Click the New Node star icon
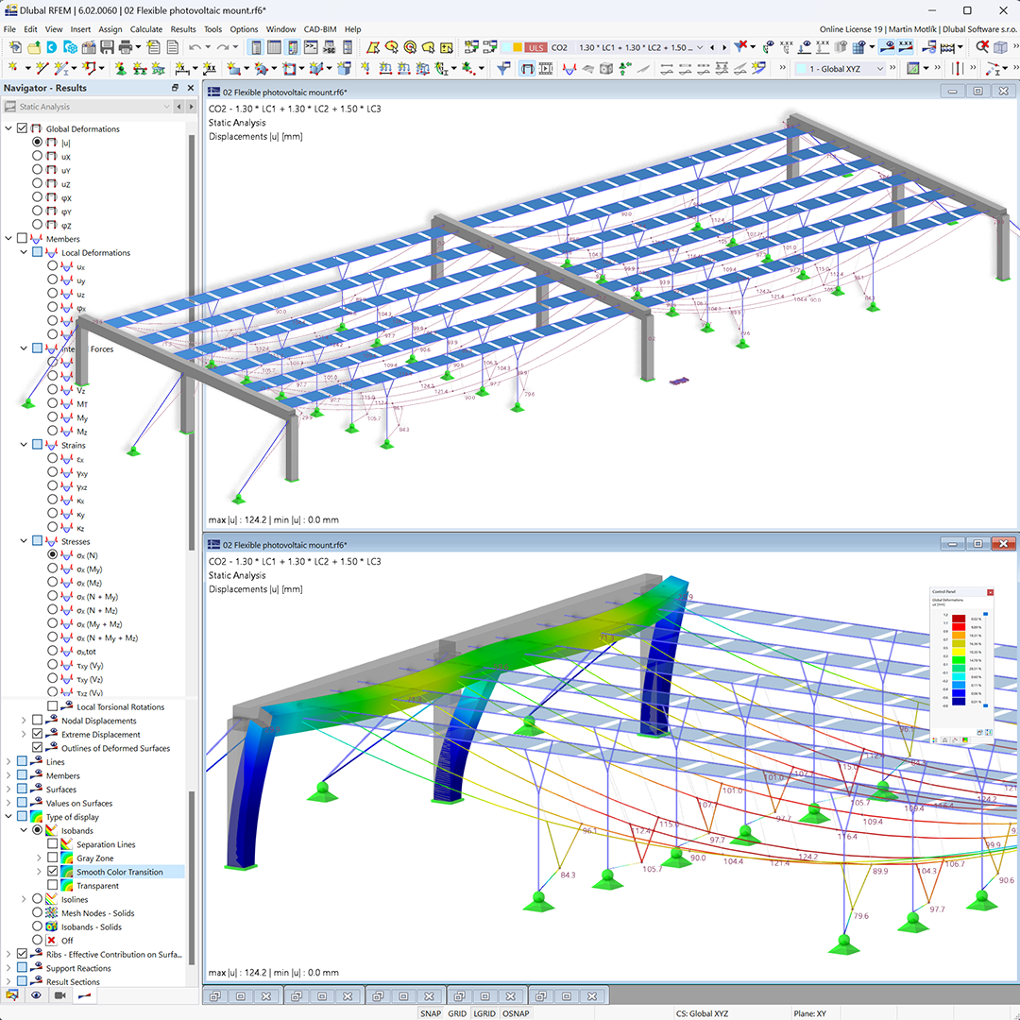The height and width of the screenshot is (1020, 1020). pos(13,68)
